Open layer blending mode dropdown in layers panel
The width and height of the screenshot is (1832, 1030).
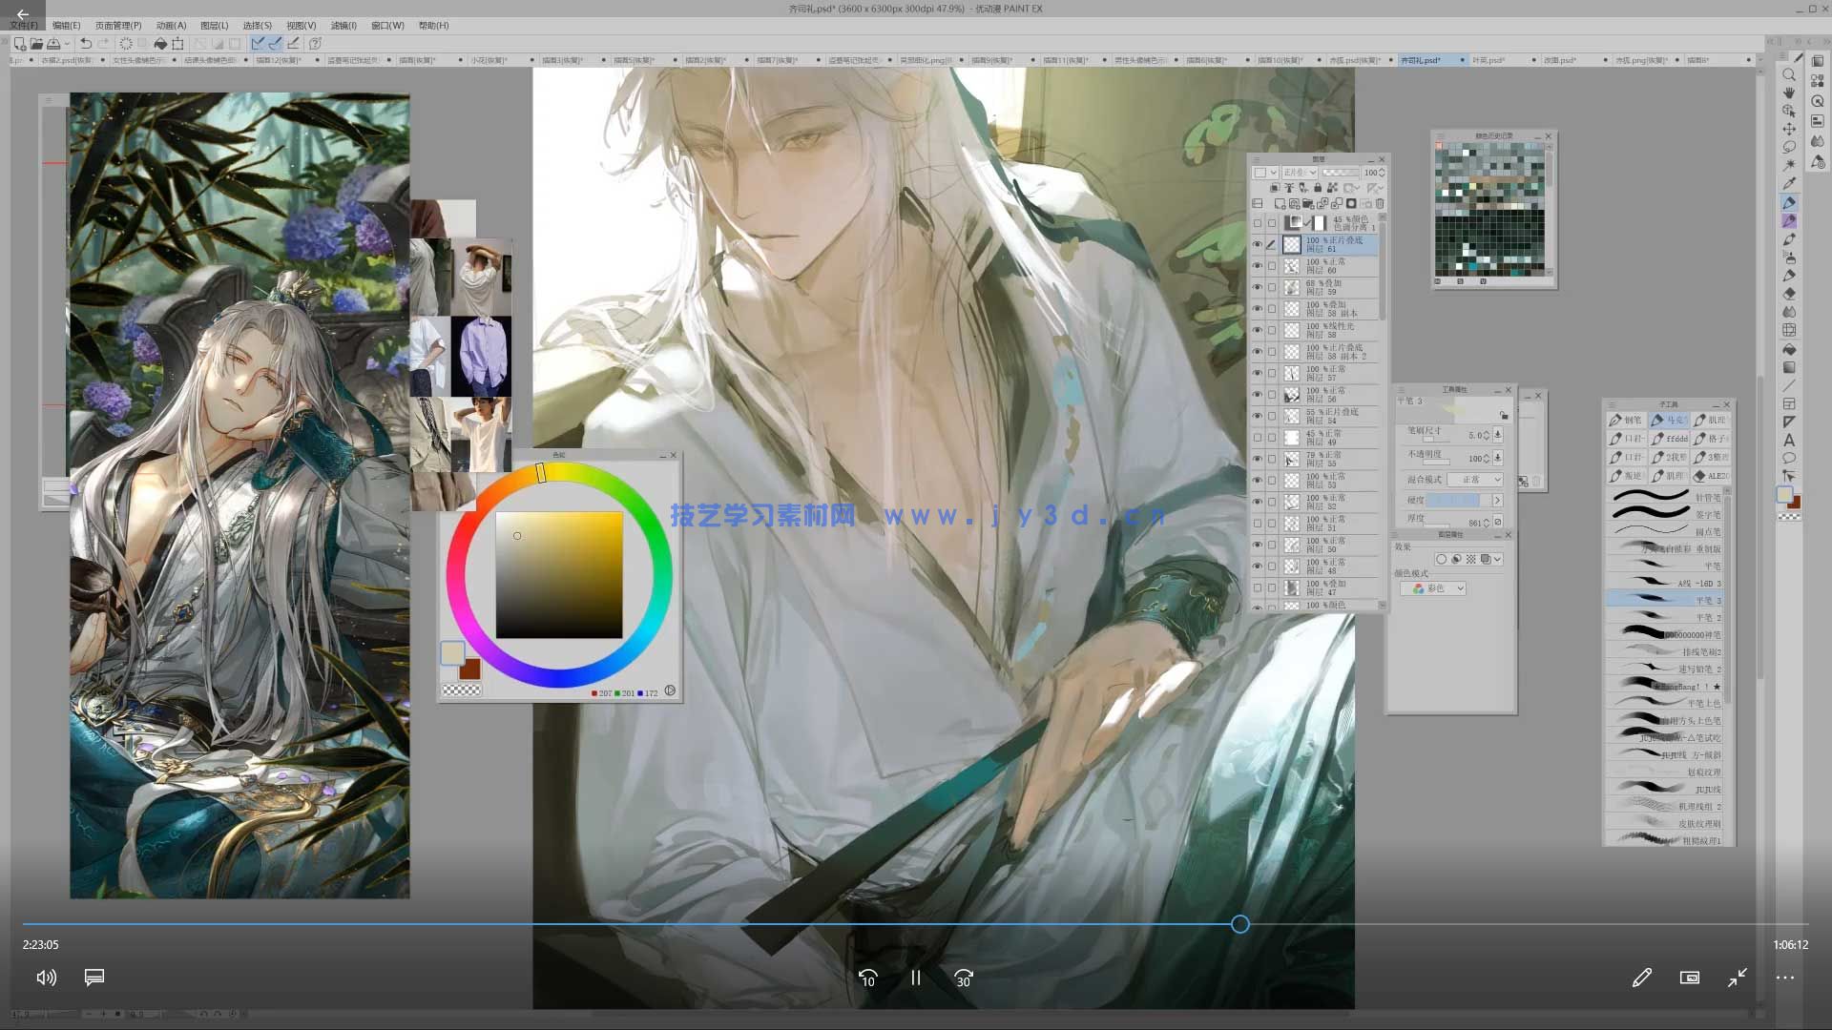tap(1299, 173)
